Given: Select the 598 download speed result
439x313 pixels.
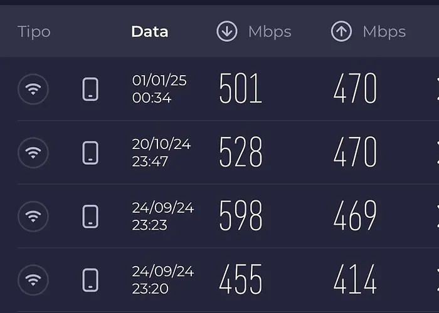Looking at the screenshot, I should (x=240, y=217).
